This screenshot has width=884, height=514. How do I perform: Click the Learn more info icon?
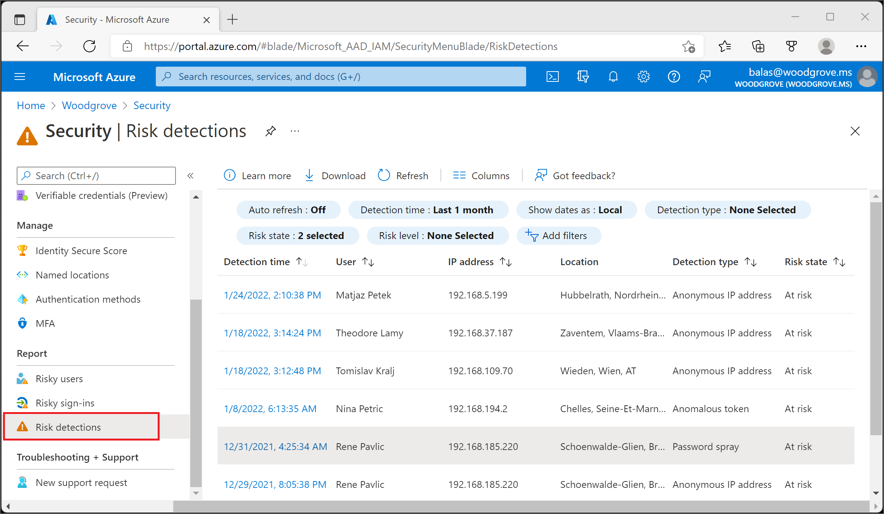(x=230, y=175)
